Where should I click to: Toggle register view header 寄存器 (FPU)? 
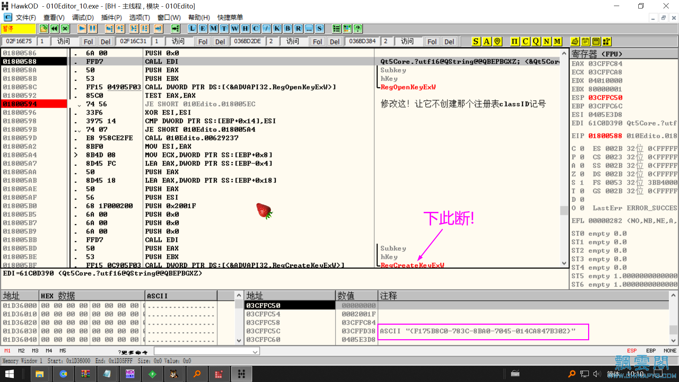[x=623, y=54]
